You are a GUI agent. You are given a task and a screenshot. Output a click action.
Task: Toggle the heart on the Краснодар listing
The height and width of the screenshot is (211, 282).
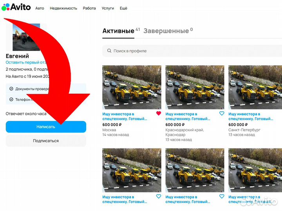tap(222, 114)
